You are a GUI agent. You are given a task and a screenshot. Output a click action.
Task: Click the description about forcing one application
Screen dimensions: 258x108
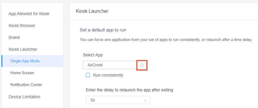coord(166,40)
